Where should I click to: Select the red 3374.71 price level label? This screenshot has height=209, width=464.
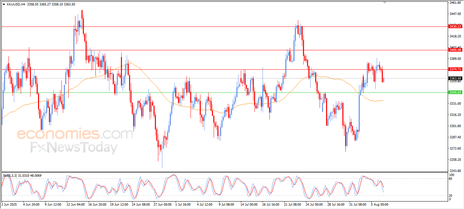tap(455, 69)
